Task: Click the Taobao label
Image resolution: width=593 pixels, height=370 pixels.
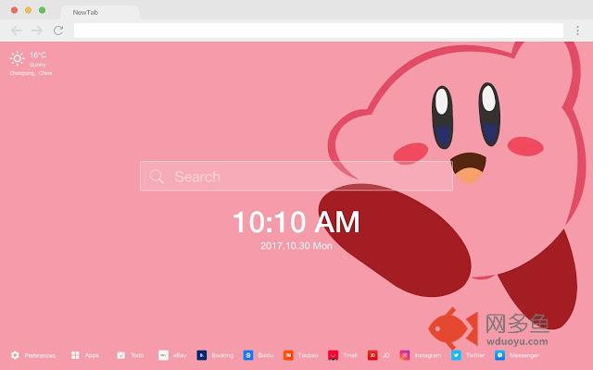Action: pyautogui.click(x=308, y=355)
